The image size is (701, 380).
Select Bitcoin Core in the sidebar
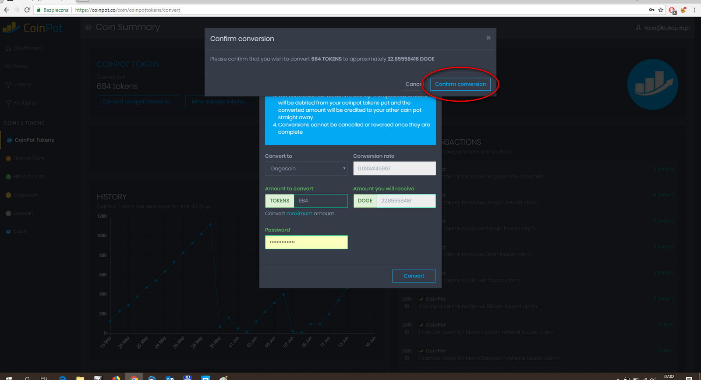tap(29, 158)
